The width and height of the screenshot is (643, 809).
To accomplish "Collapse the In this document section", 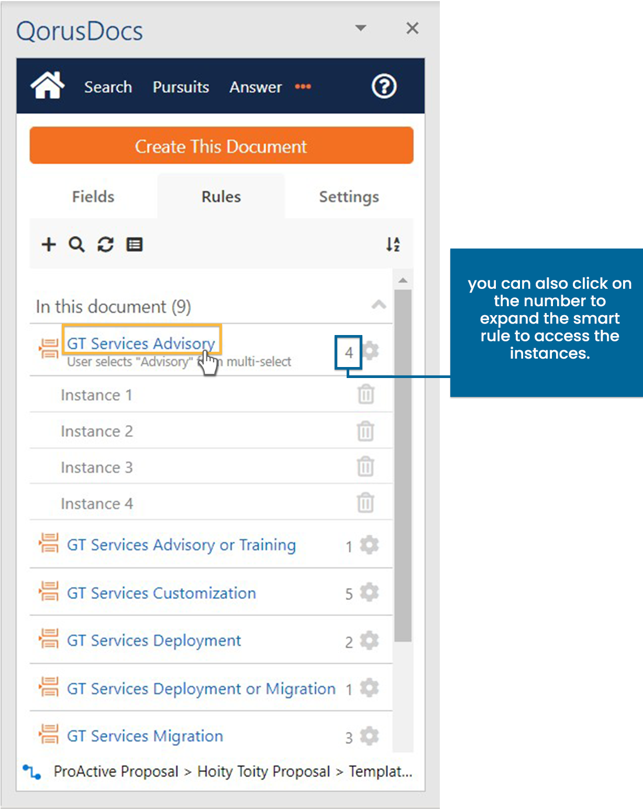I will [x=379, y=305].
